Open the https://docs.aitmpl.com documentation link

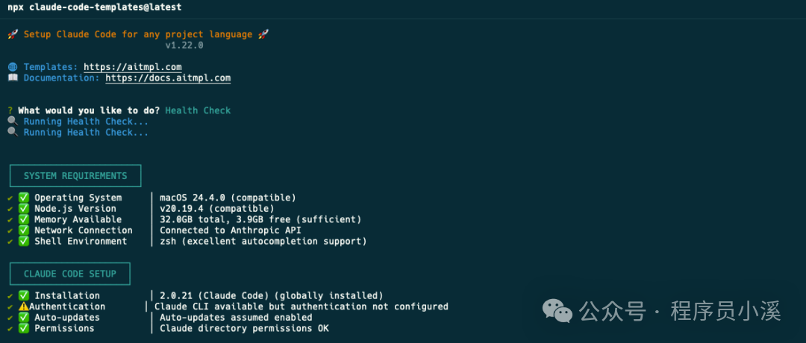[168, 78]
